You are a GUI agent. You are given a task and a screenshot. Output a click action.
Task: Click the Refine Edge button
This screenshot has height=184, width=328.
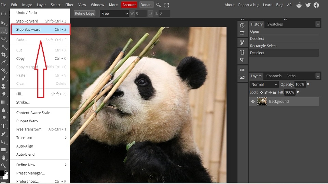coord(84,13)
